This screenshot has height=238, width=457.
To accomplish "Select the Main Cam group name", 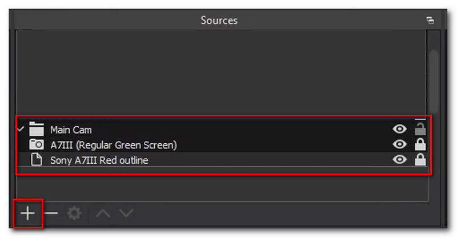I will [x=71, y=130].
